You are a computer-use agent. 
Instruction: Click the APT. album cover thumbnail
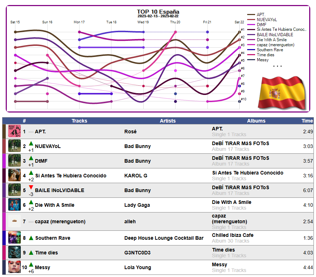pyautogui.click(x=14, y=131)
